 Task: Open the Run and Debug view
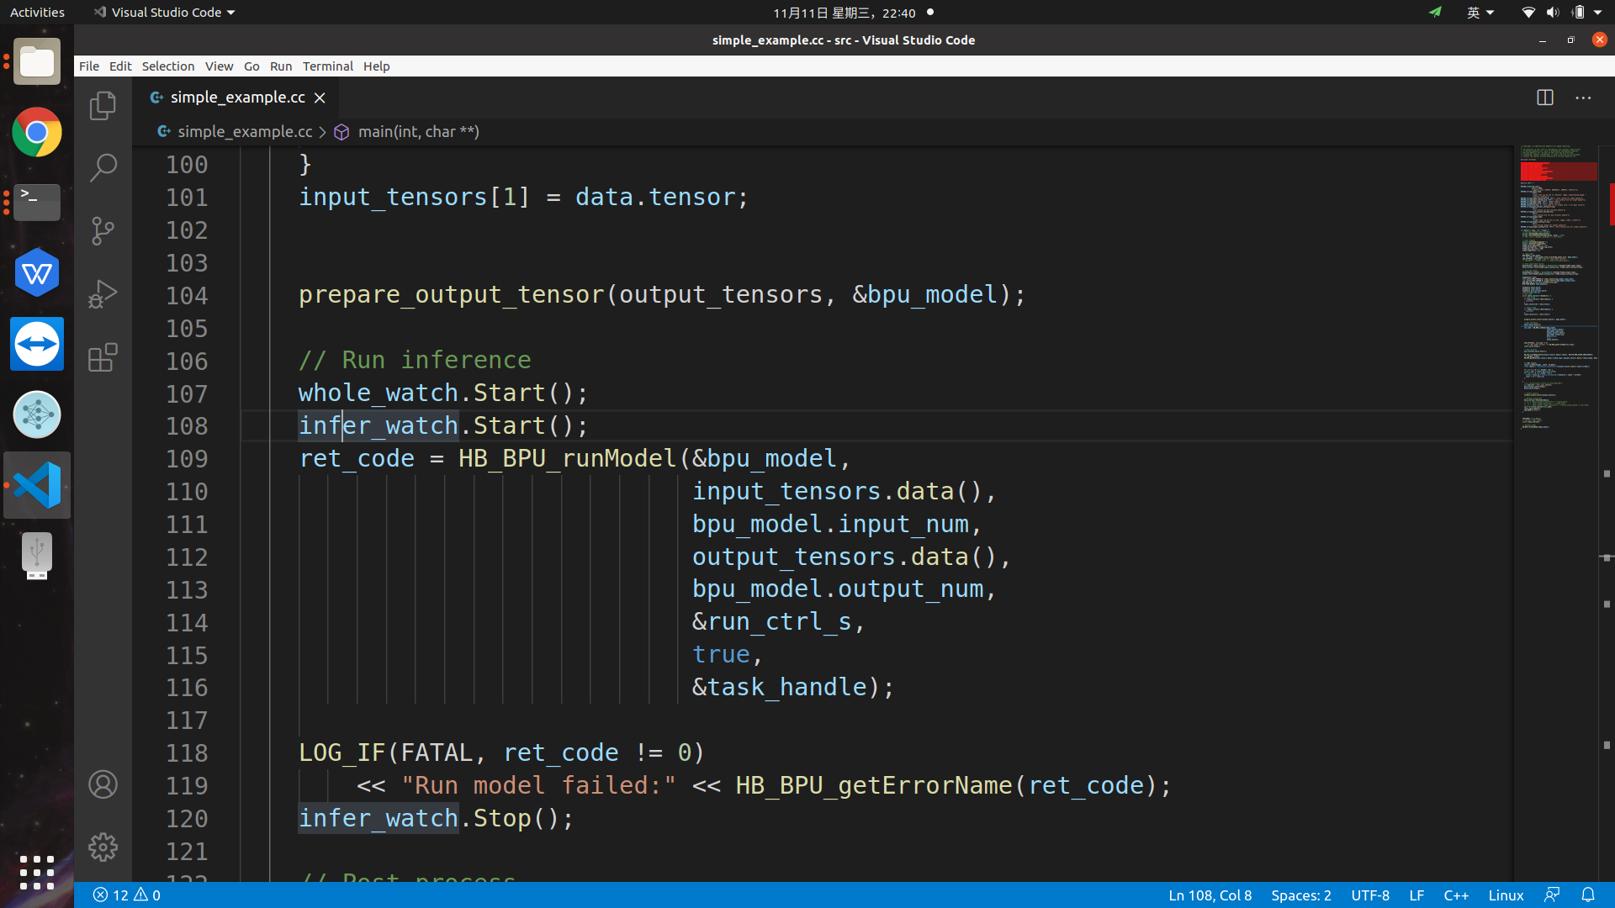pyautogui.click(x=103, y=294)
